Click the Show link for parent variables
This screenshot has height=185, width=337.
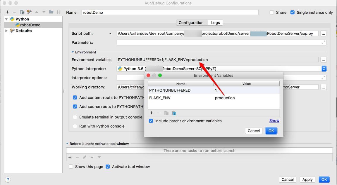tap(274, 121)
